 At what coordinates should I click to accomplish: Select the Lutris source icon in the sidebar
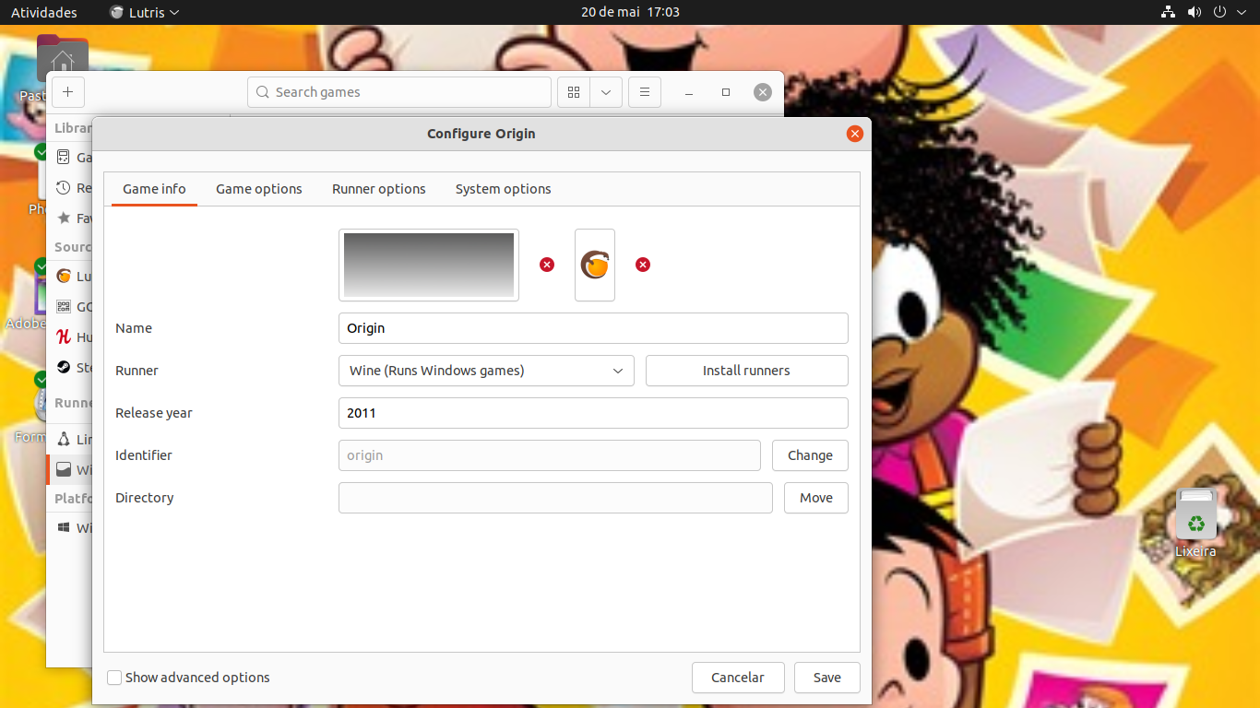64,277
